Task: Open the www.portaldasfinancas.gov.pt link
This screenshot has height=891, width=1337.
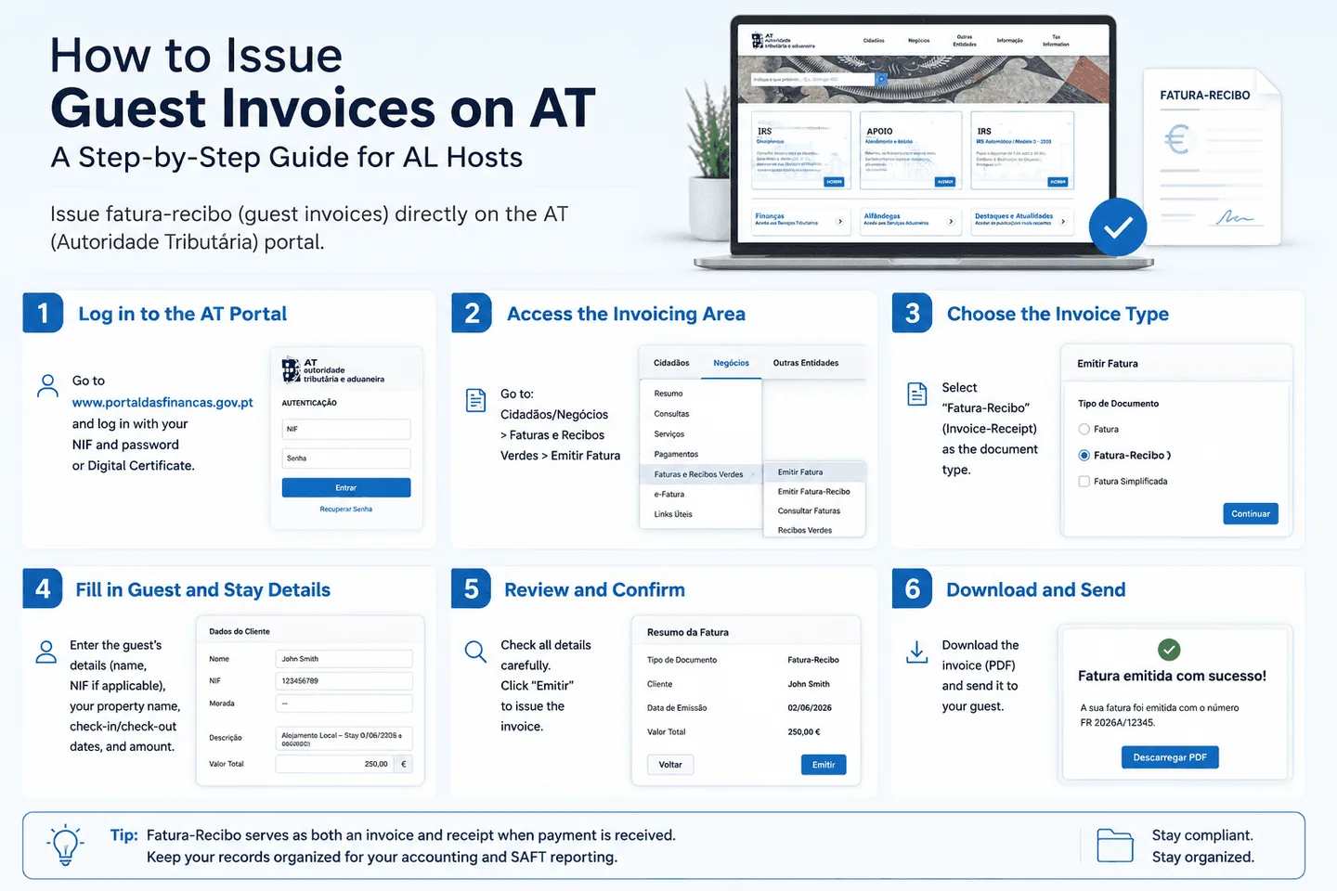Action: pos(162,403)
